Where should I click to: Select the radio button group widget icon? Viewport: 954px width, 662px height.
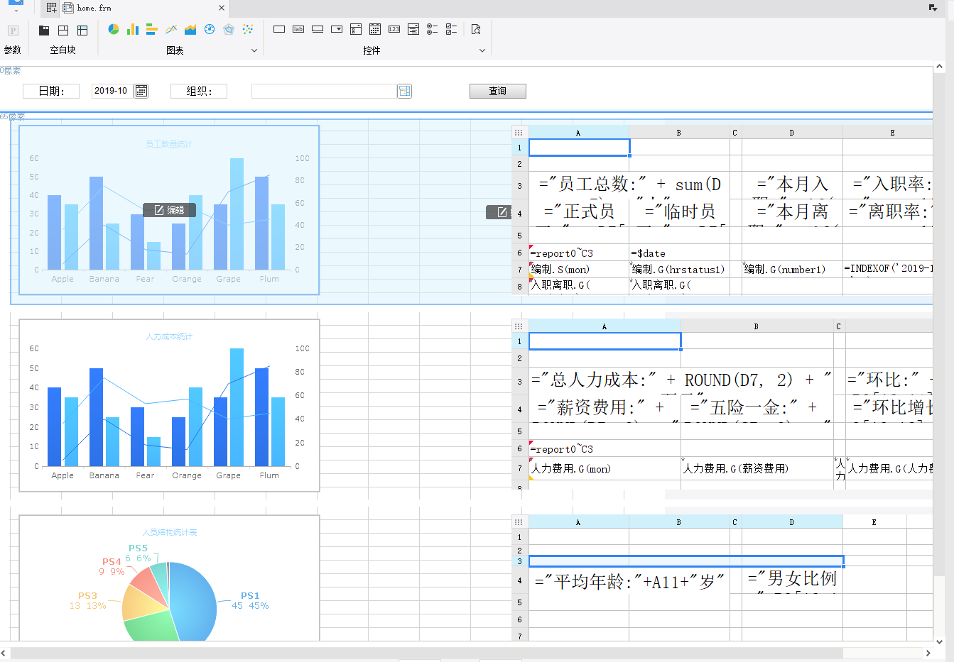pyautogui.click(x=432, y=29)
